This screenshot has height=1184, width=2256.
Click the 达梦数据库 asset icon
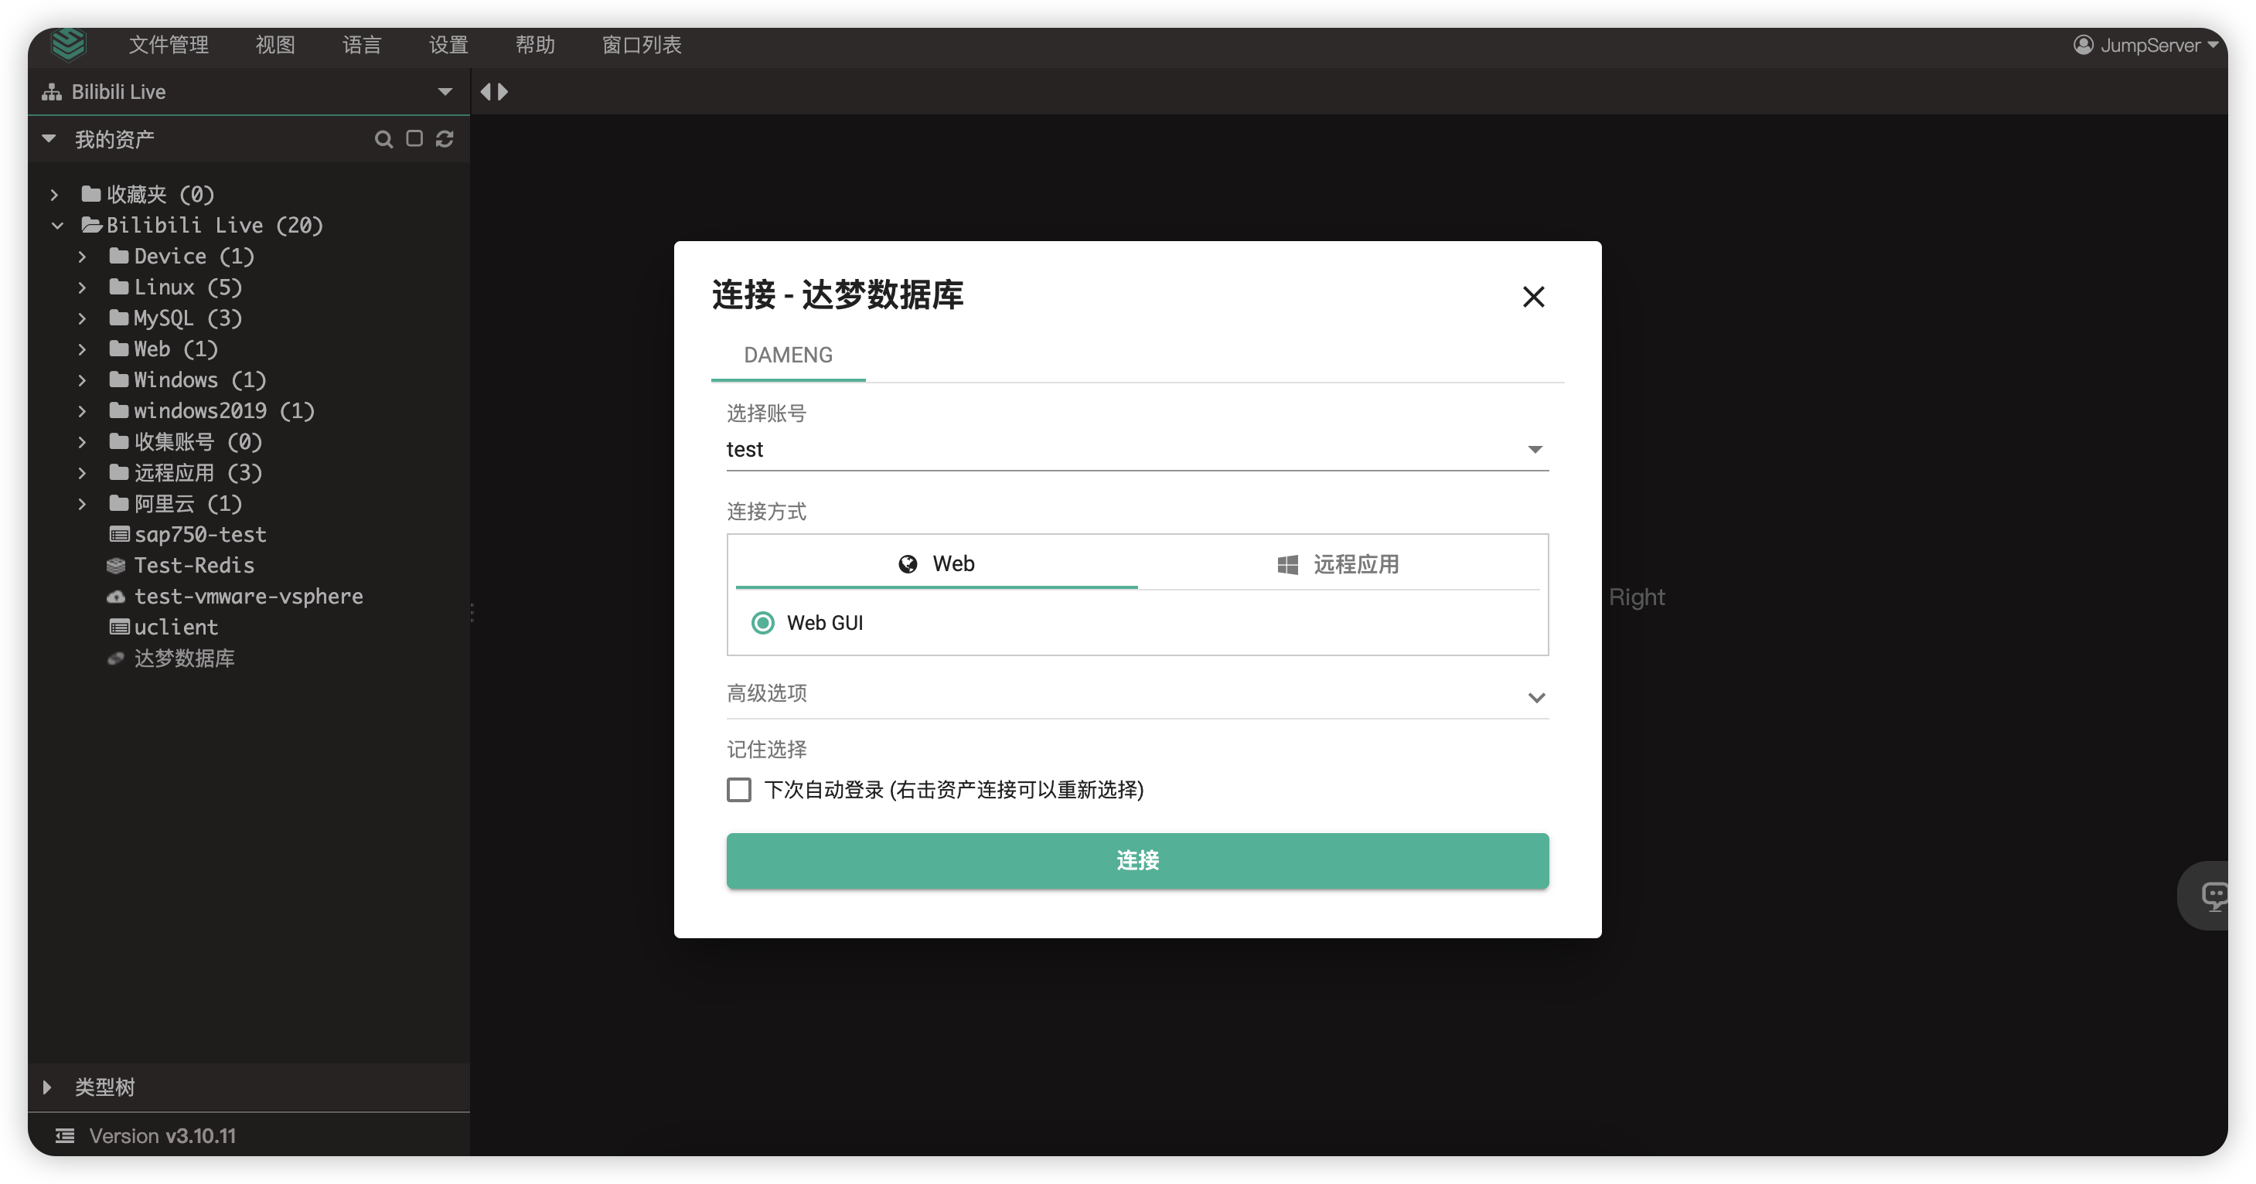116,658
